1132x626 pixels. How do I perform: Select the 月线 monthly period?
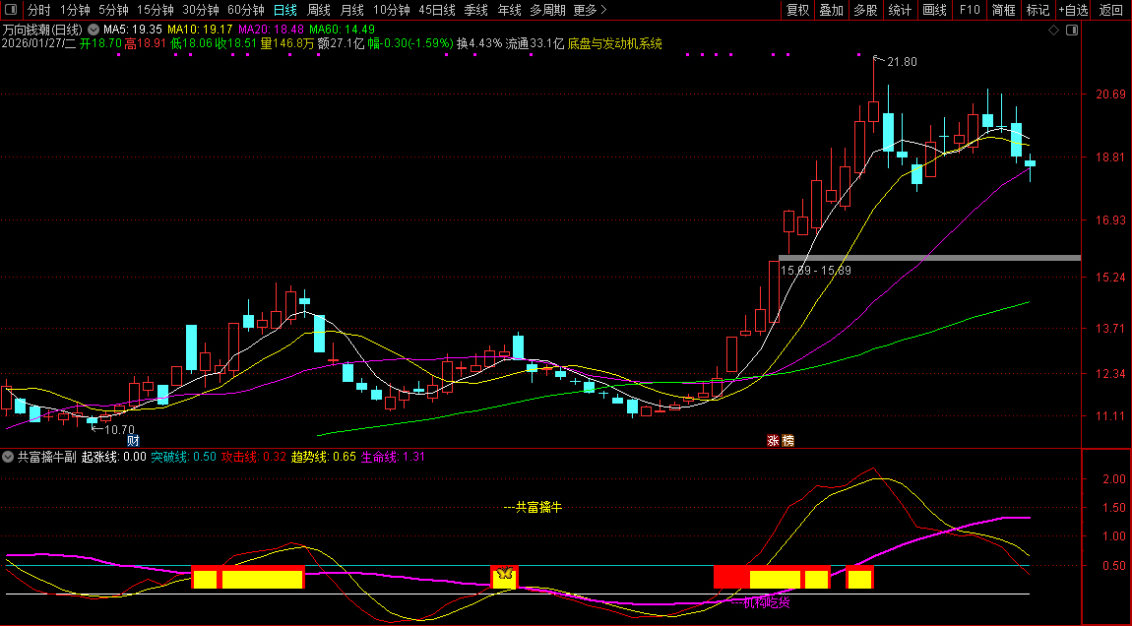tap(351, 10)
